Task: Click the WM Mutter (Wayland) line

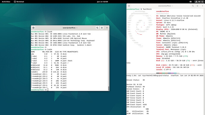Action: point(166,34)
